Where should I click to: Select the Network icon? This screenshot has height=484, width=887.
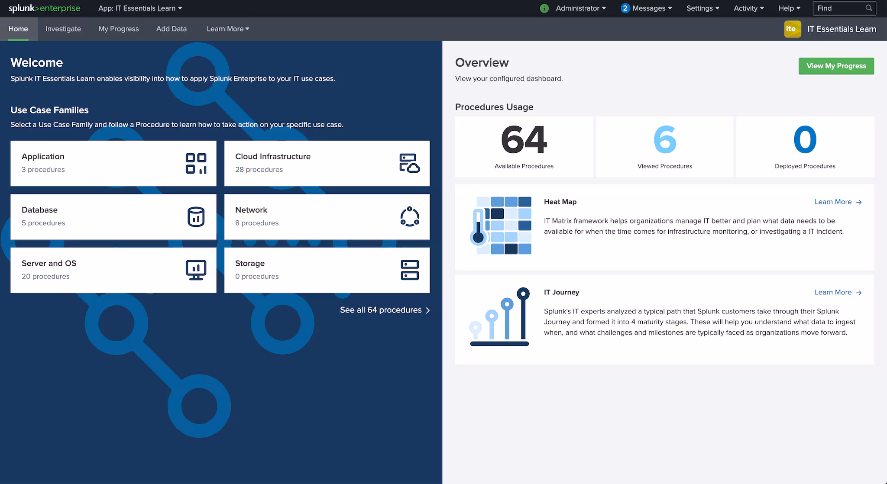(409, 216)
